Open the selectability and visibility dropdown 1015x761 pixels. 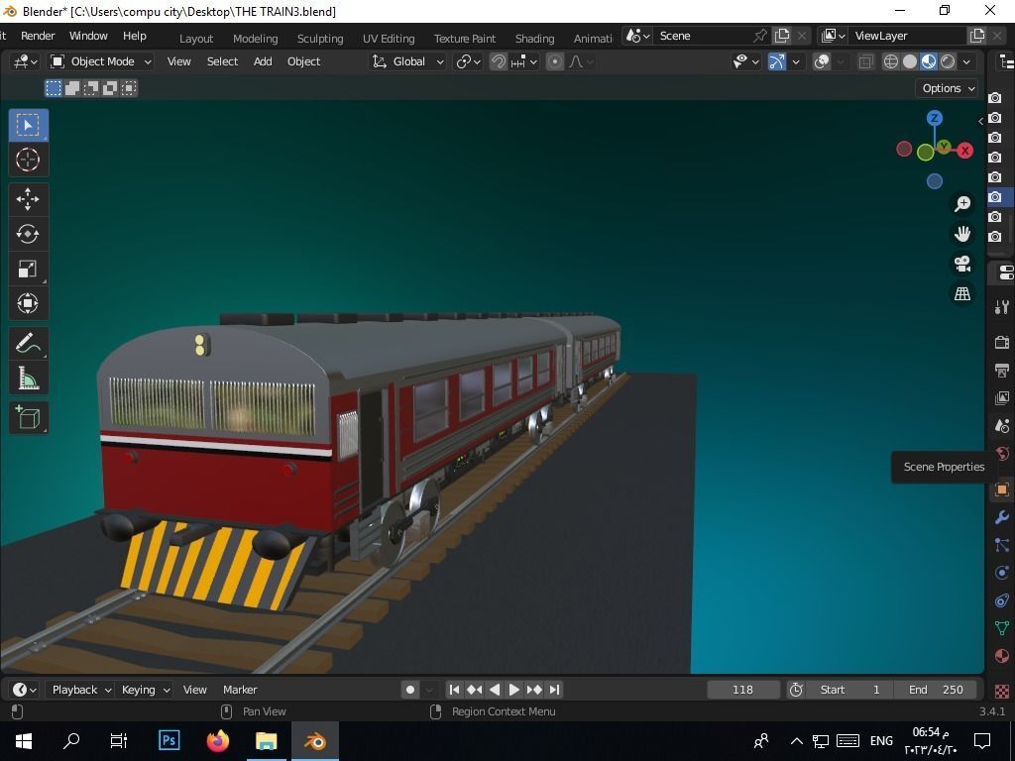point(746,61)
